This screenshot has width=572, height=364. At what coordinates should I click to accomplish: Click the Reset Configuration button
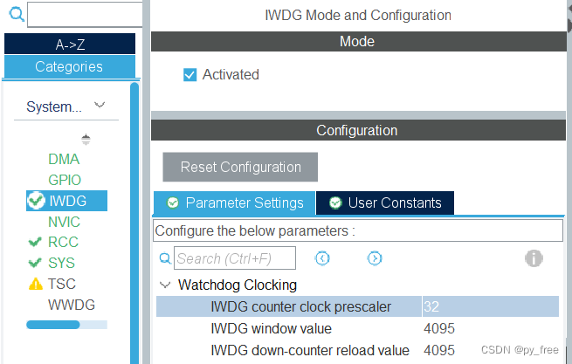click(240, 167)
